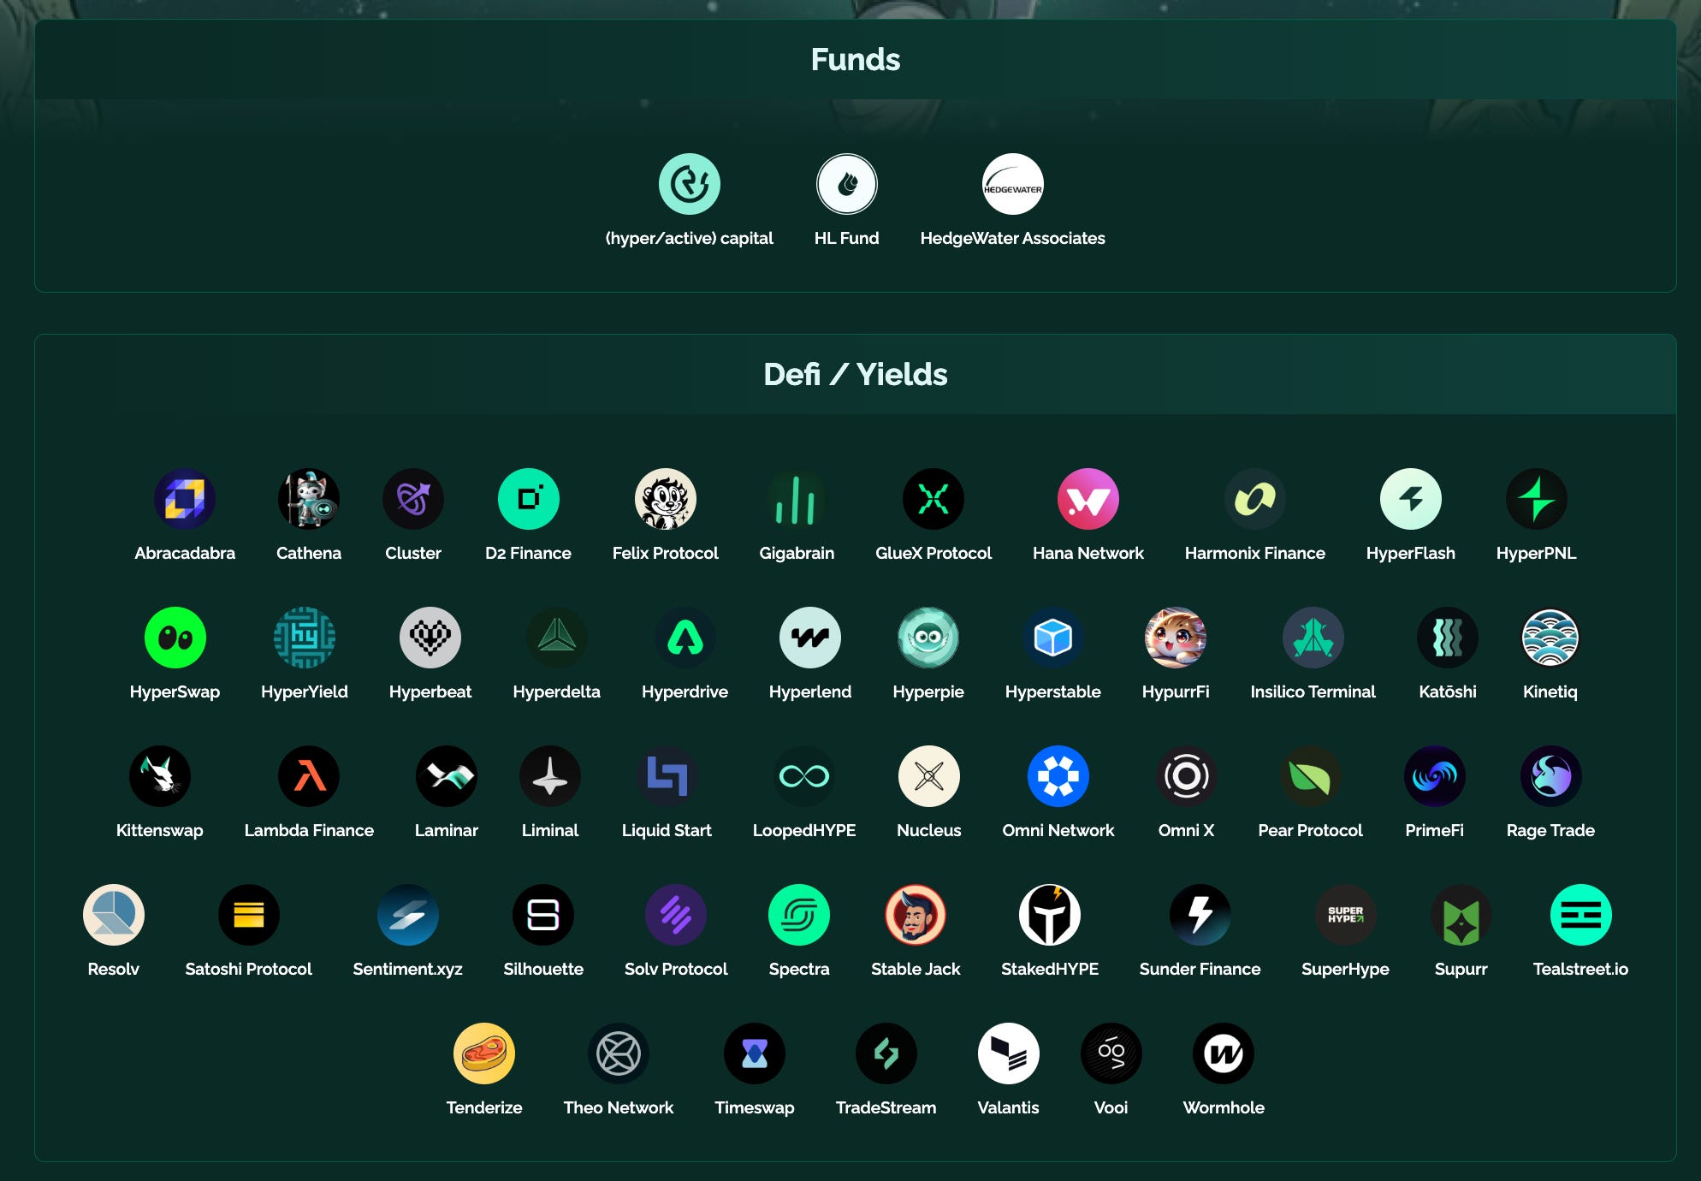Click the "Hyperlend" text label
The image size is (1701, 1181).
click(x=810, y=691)
